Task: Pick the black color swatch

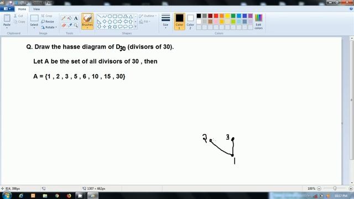Action: (x=199, y=16)
